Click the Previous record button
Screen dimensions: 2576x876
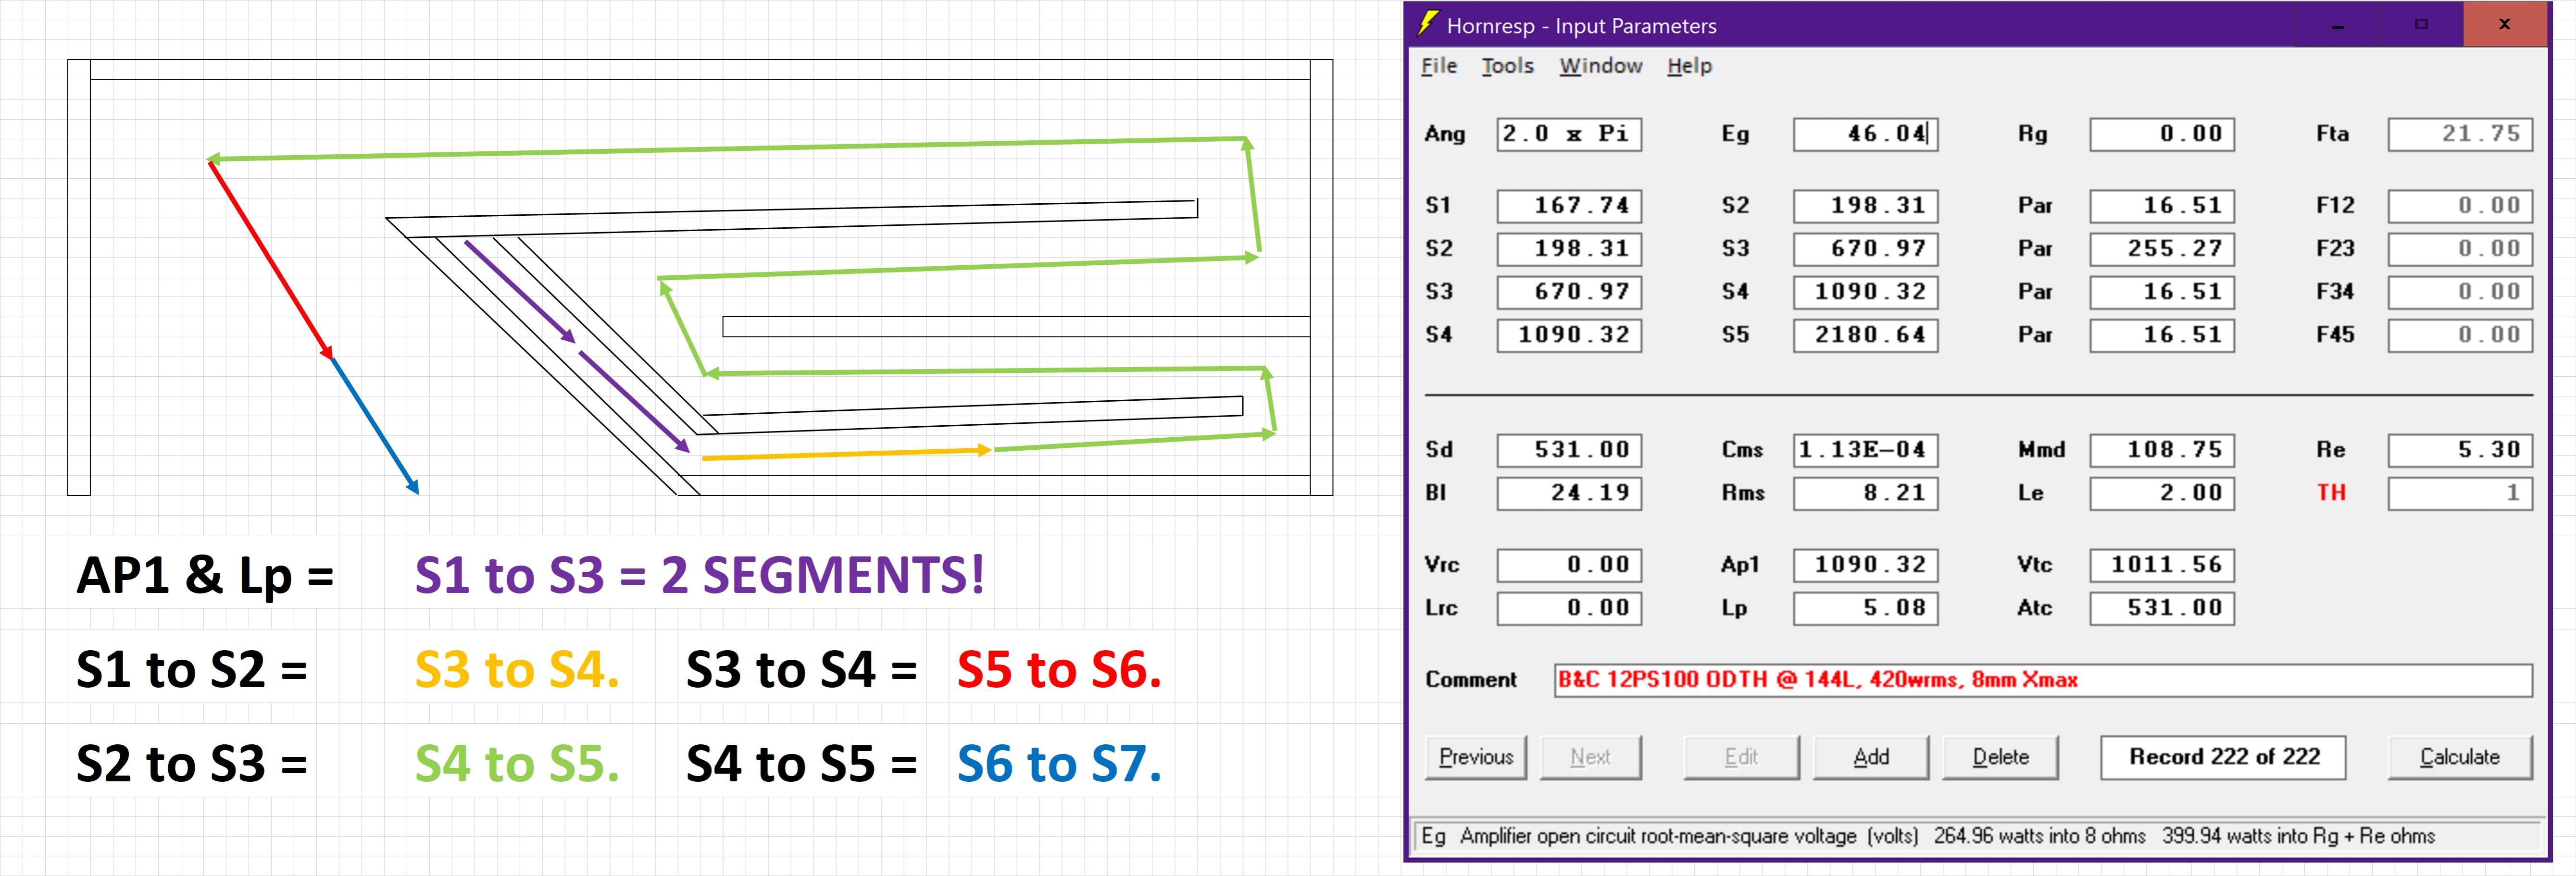coord(1476,757)
